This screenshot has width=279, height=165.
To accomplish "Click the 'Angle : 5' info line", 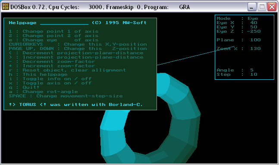I will point(235,70).
